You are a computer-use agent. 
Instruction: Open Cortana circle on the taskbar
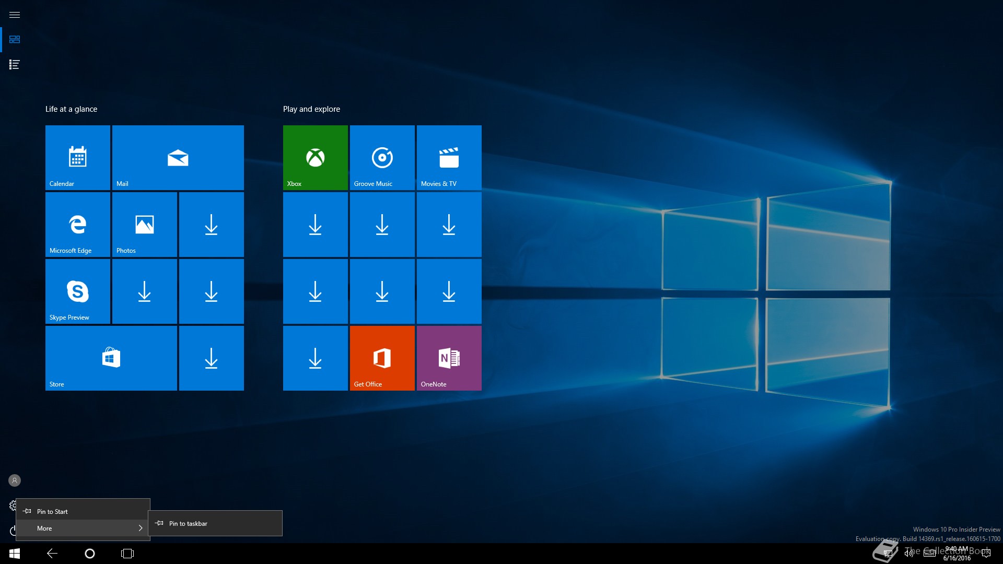90,554
